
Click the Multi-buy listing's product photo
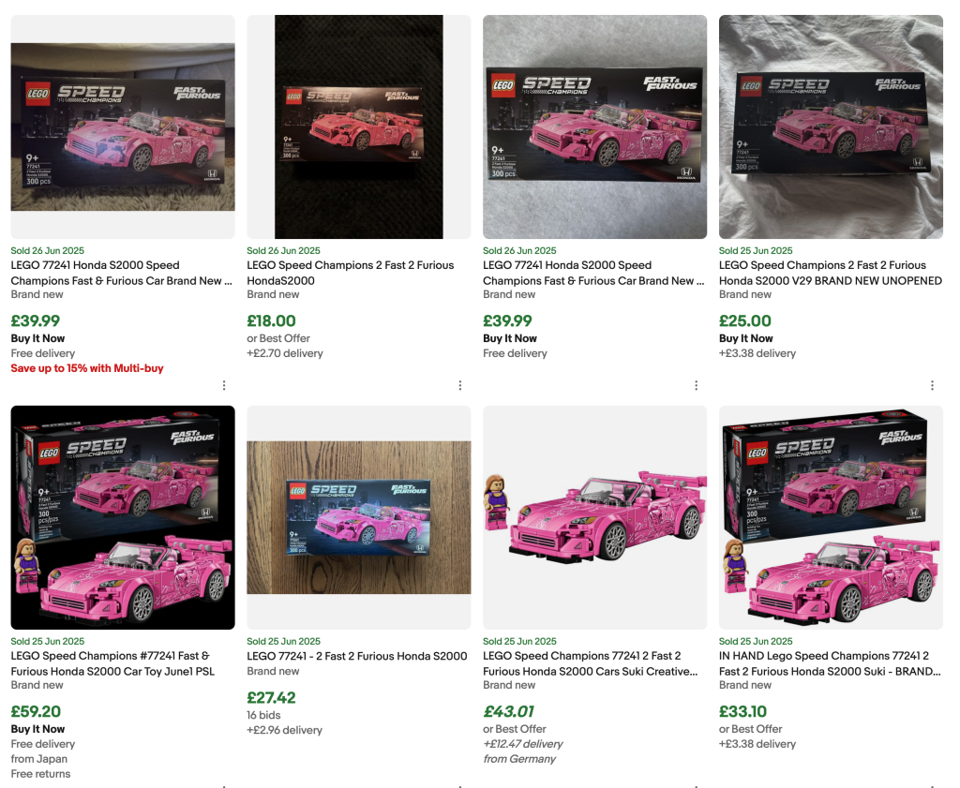pyautogui.click(x=123, y=126)
